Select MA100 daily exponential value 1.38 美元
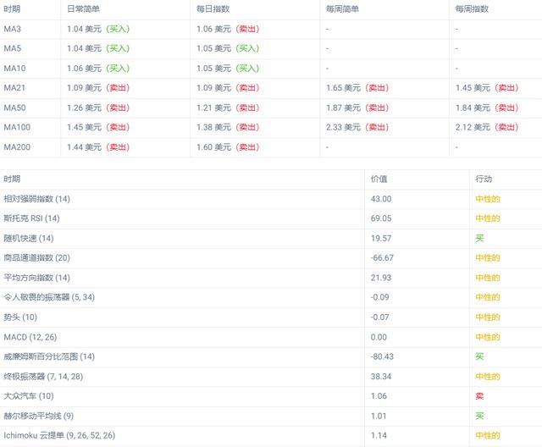 [x=214, y=127]
